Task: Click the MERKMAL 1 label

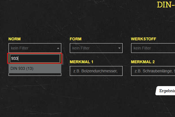Action: (81, 62)
